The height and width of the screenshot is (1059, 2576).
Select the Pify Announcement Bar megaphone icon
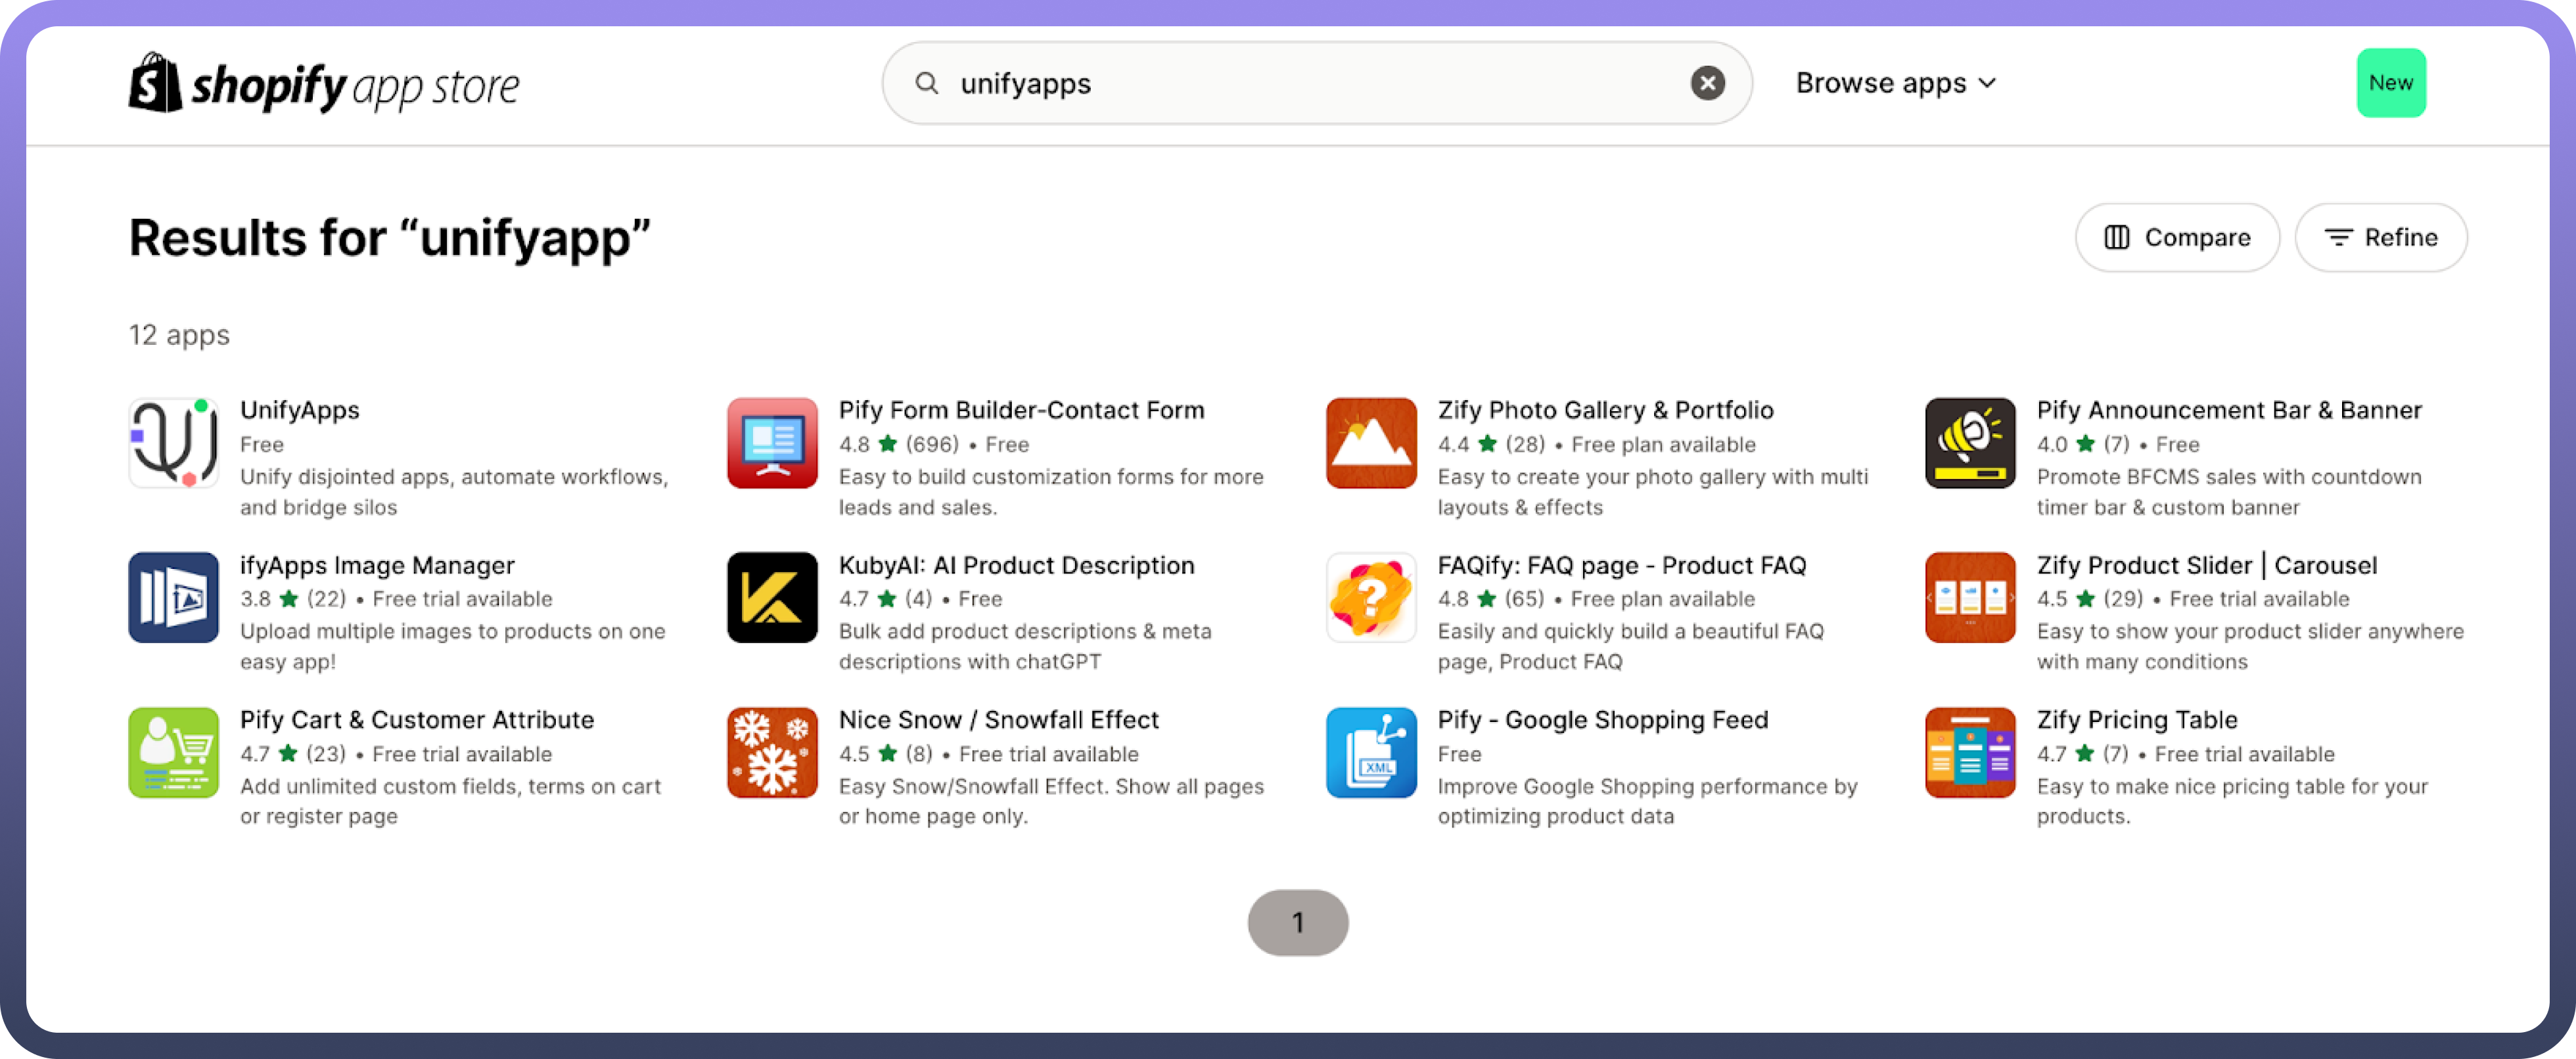[1970, 443]
